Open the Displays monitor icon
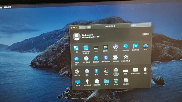 click(x=78, y=82)
